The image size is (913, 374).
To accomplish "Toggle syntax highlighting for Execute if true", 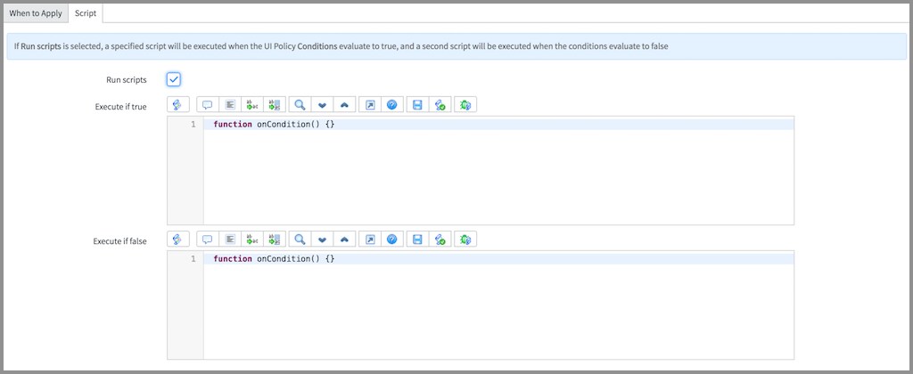I will point(178,105).
